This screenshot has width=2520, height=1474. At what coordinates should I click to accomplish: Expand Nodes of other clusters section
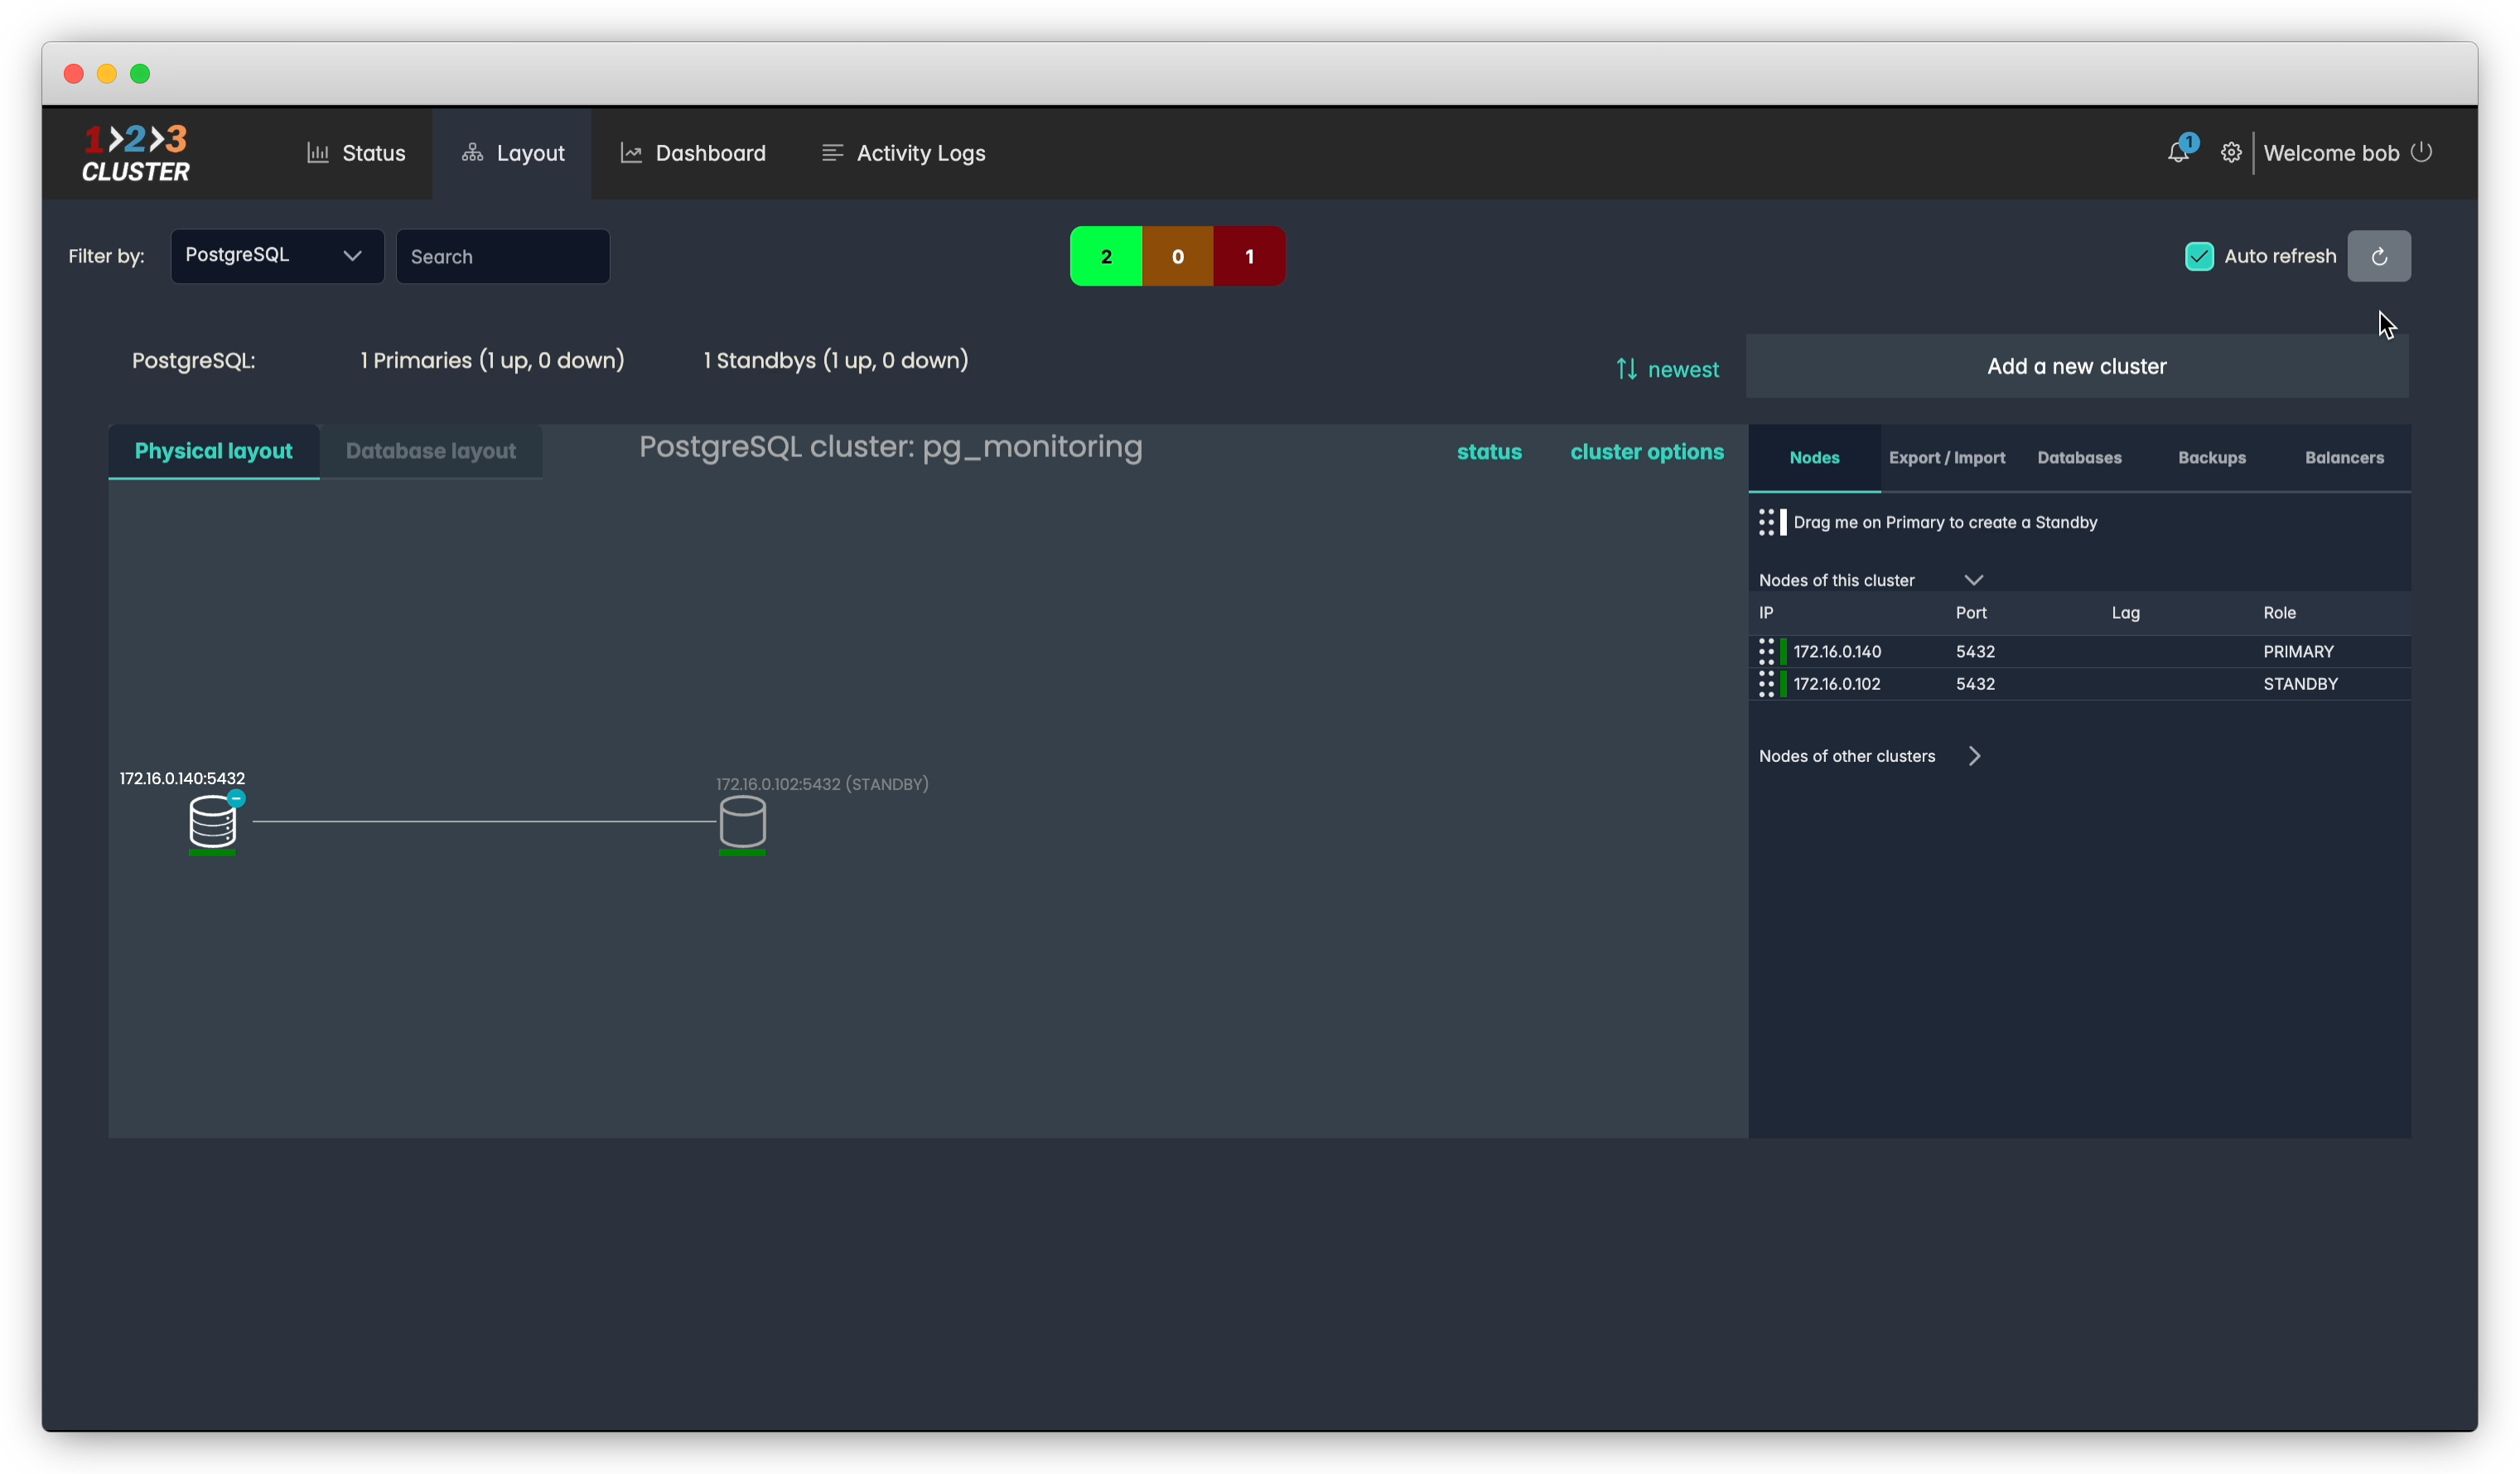pos(1974,755)
